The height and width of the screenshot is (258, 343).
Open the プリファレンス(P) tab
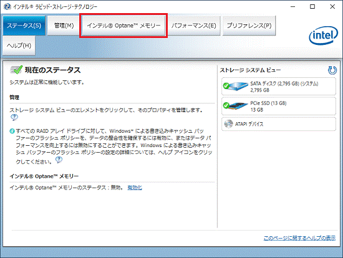(249, 26)
